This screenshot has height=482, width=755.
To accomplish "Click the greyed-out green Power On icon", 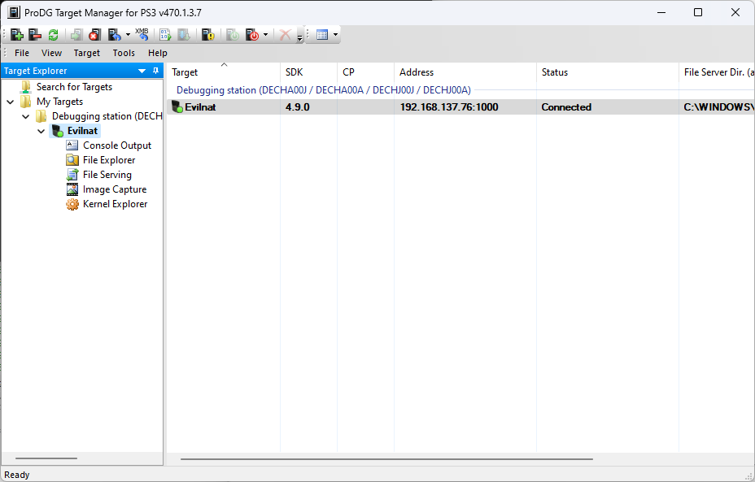I will (x=233, y=35).
